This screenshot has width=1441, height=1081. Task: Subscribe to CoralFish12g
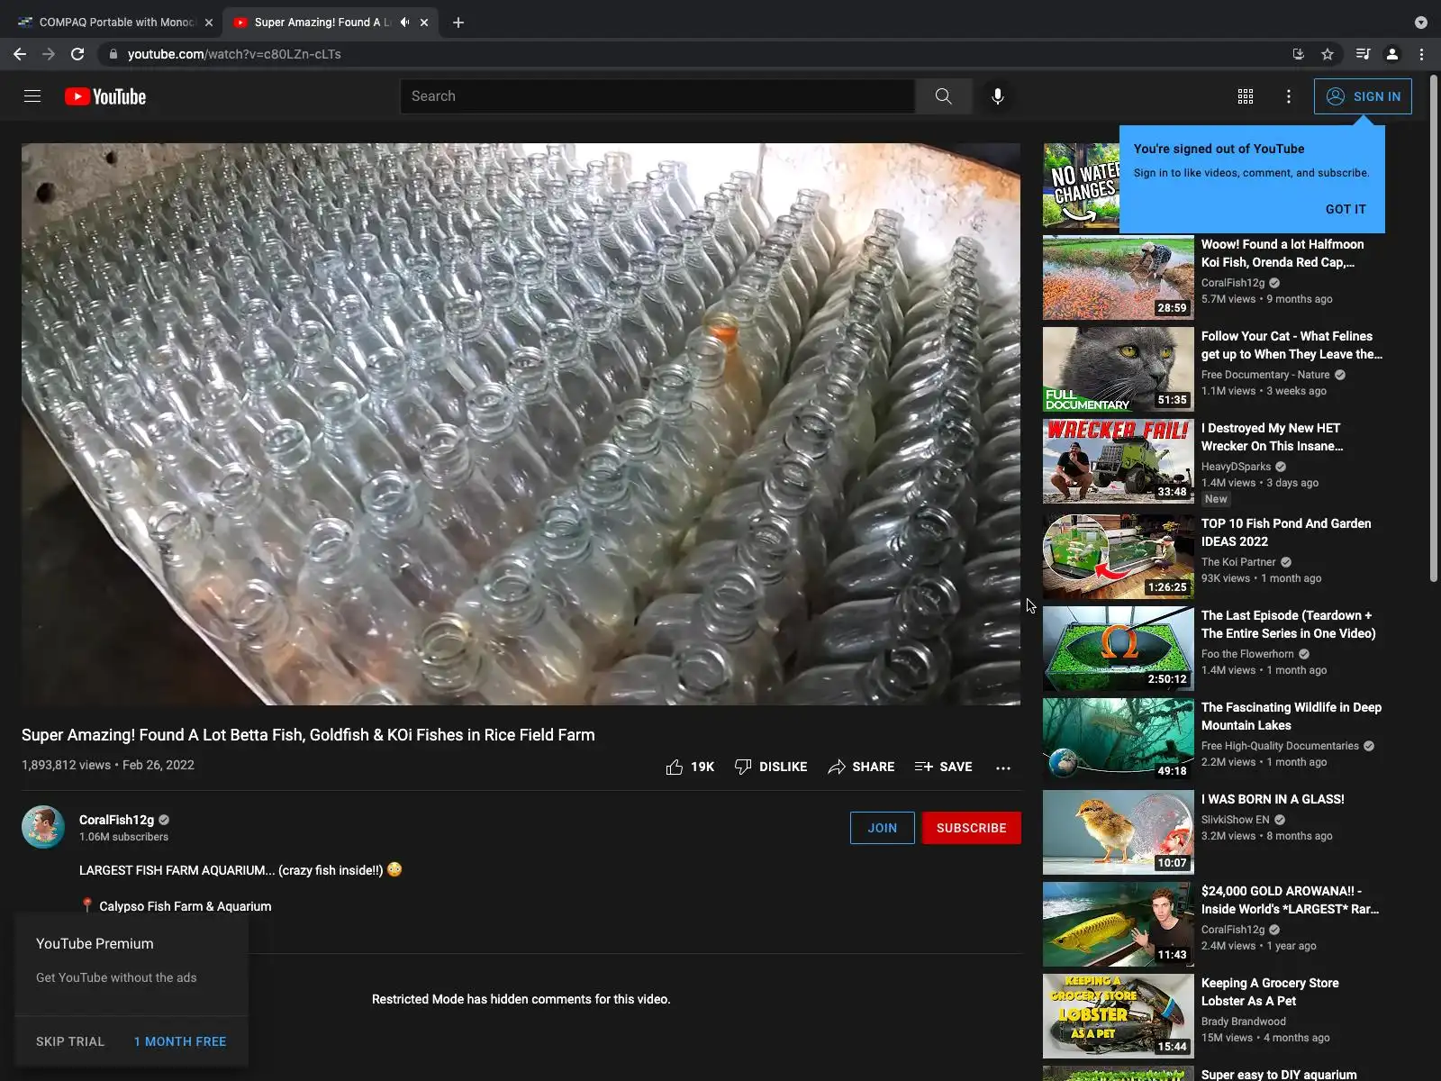[972, 828]
